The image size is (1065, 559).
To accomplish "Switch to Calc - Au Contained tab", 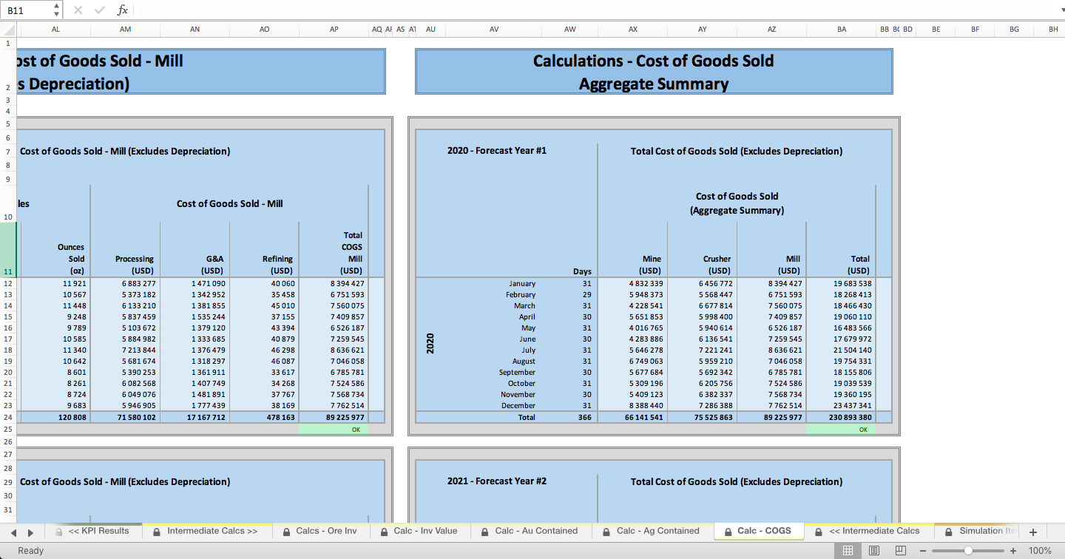I will (530, 531).
